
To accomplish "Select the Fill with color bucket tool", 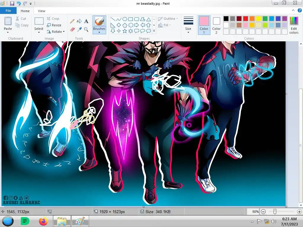I will (x=79, y=21).
